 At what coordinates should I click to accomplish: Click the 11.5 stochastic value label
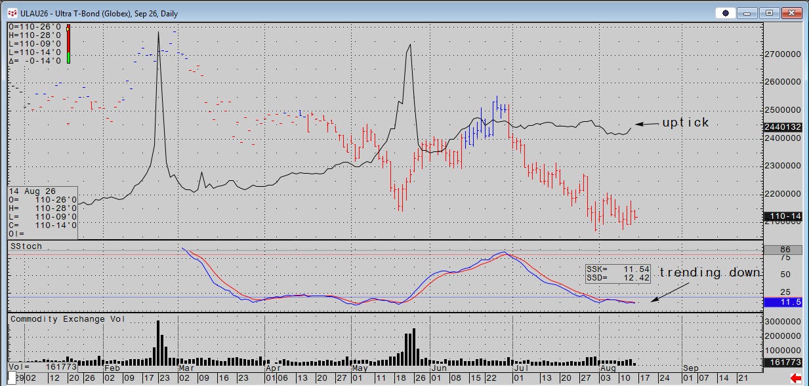click(783, 302)
